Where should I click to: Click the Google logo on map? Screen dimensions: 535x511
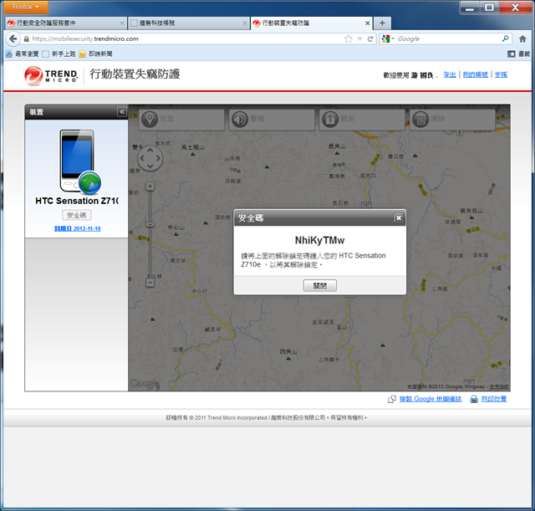(145, 383)
